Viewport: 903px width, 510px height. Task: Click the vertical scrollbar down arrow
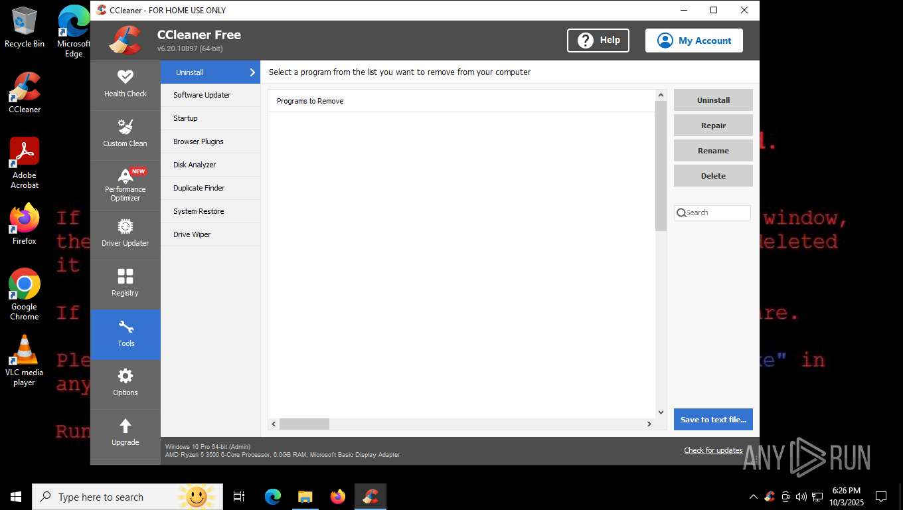pyautogui.click(x=661, y=412)
